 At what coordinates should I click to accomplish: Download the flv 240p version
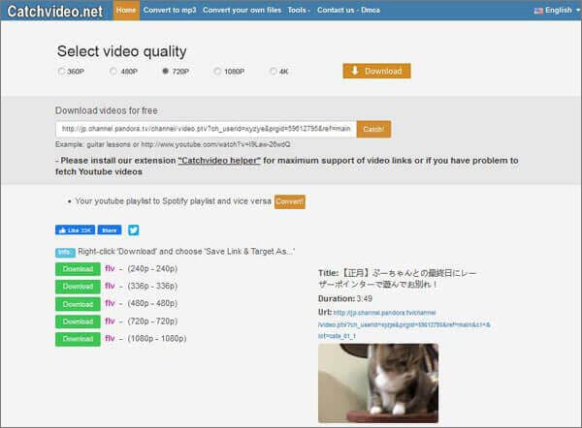pyautogui.click(x=78, y=269)
